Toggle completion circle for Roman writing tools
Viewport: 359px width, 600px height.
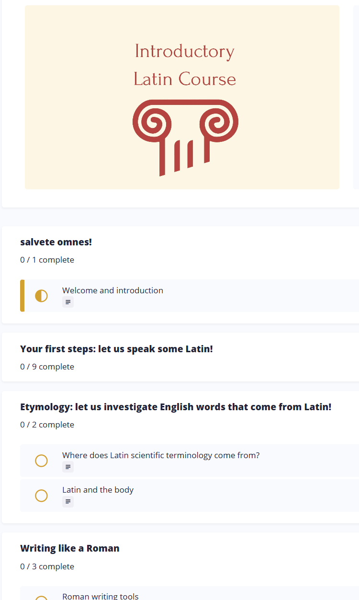(42, 598)
